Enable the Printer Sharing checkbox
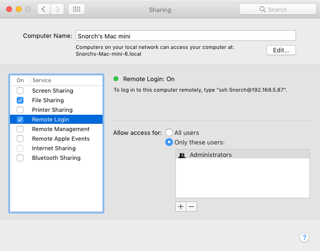The width and height of the screenshot is (320, 251). pyautogui.click(x=20, y=110)
